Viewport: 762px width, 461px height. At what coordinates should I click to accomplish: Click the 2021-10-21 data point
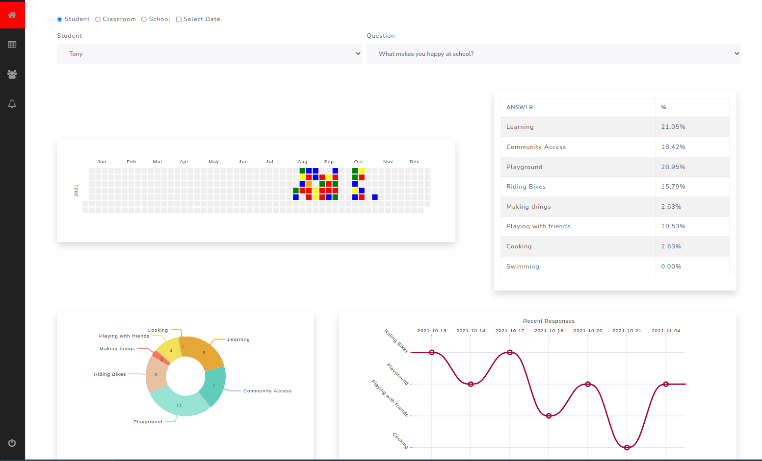point(627,447)
